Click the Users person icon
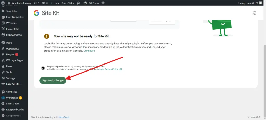Screen dimensions: 266x120 pos(3,66)
